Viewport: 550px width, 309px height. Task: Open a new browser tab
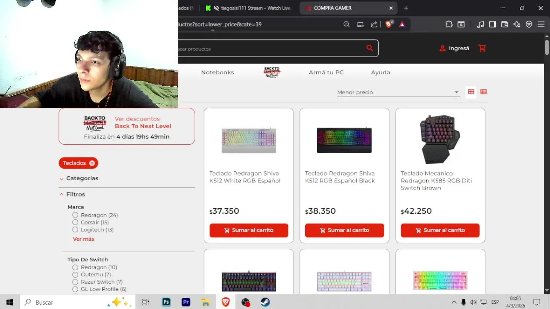[x=406, y=8]
